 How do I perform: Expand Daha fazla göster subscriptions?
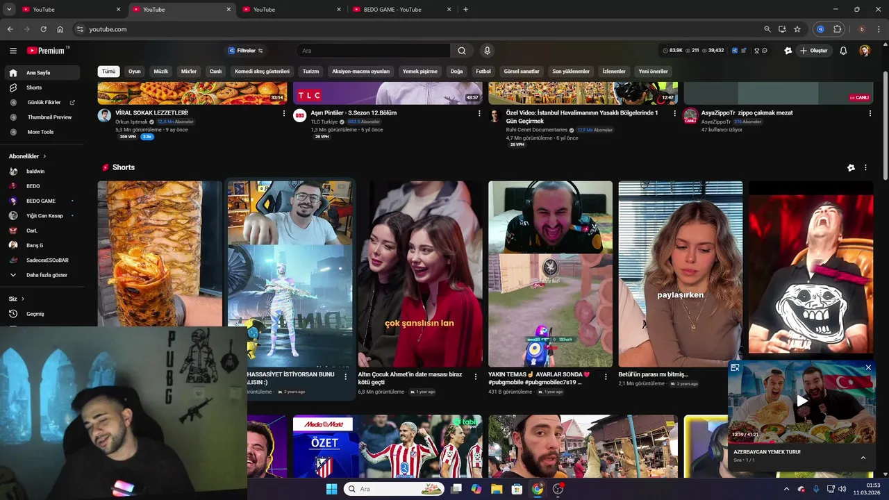(42, 275)
